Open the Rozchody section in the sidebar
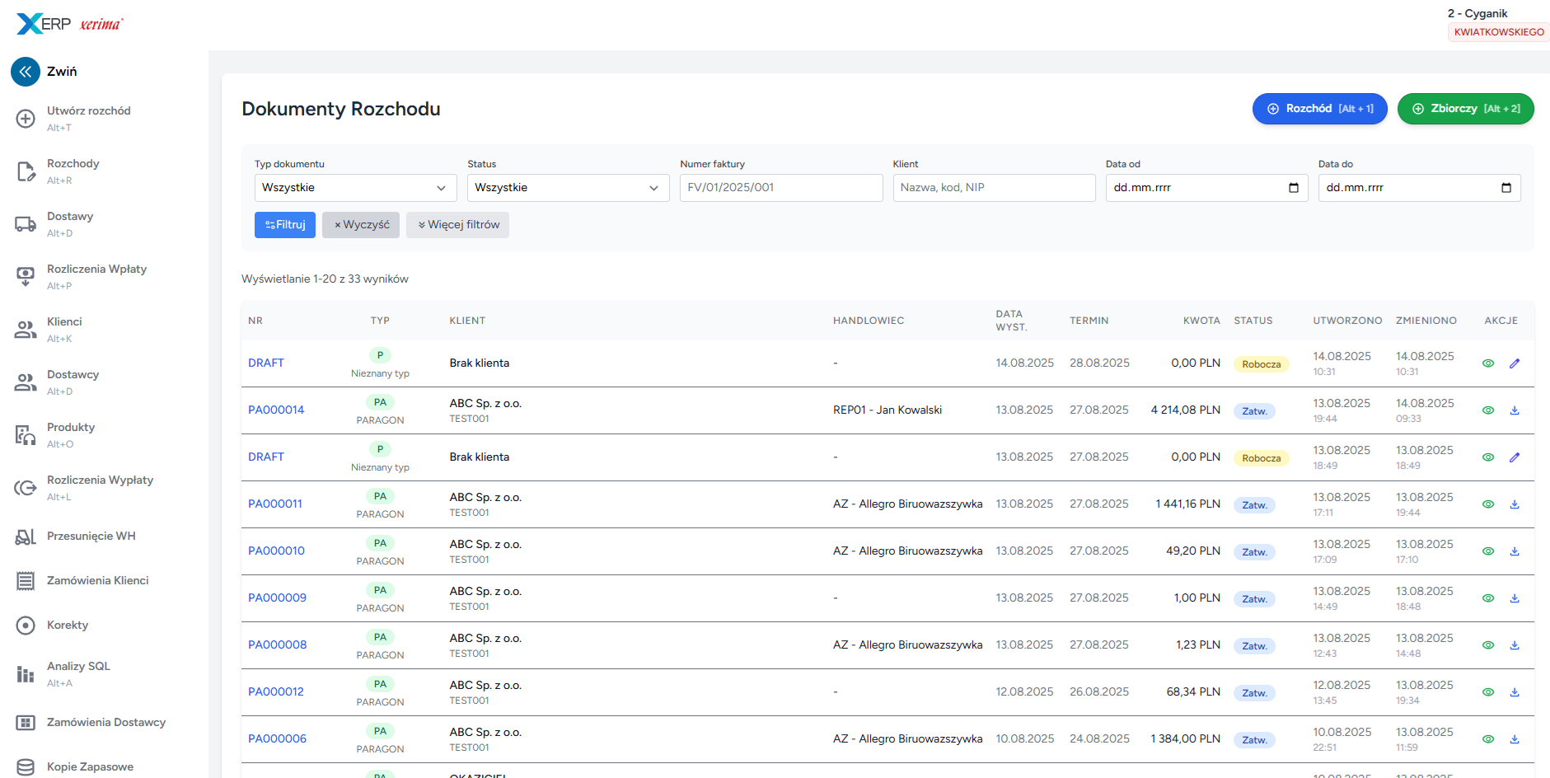This screenshot has width=1550, height=778. pyautogui.click(x=26, y=171)
